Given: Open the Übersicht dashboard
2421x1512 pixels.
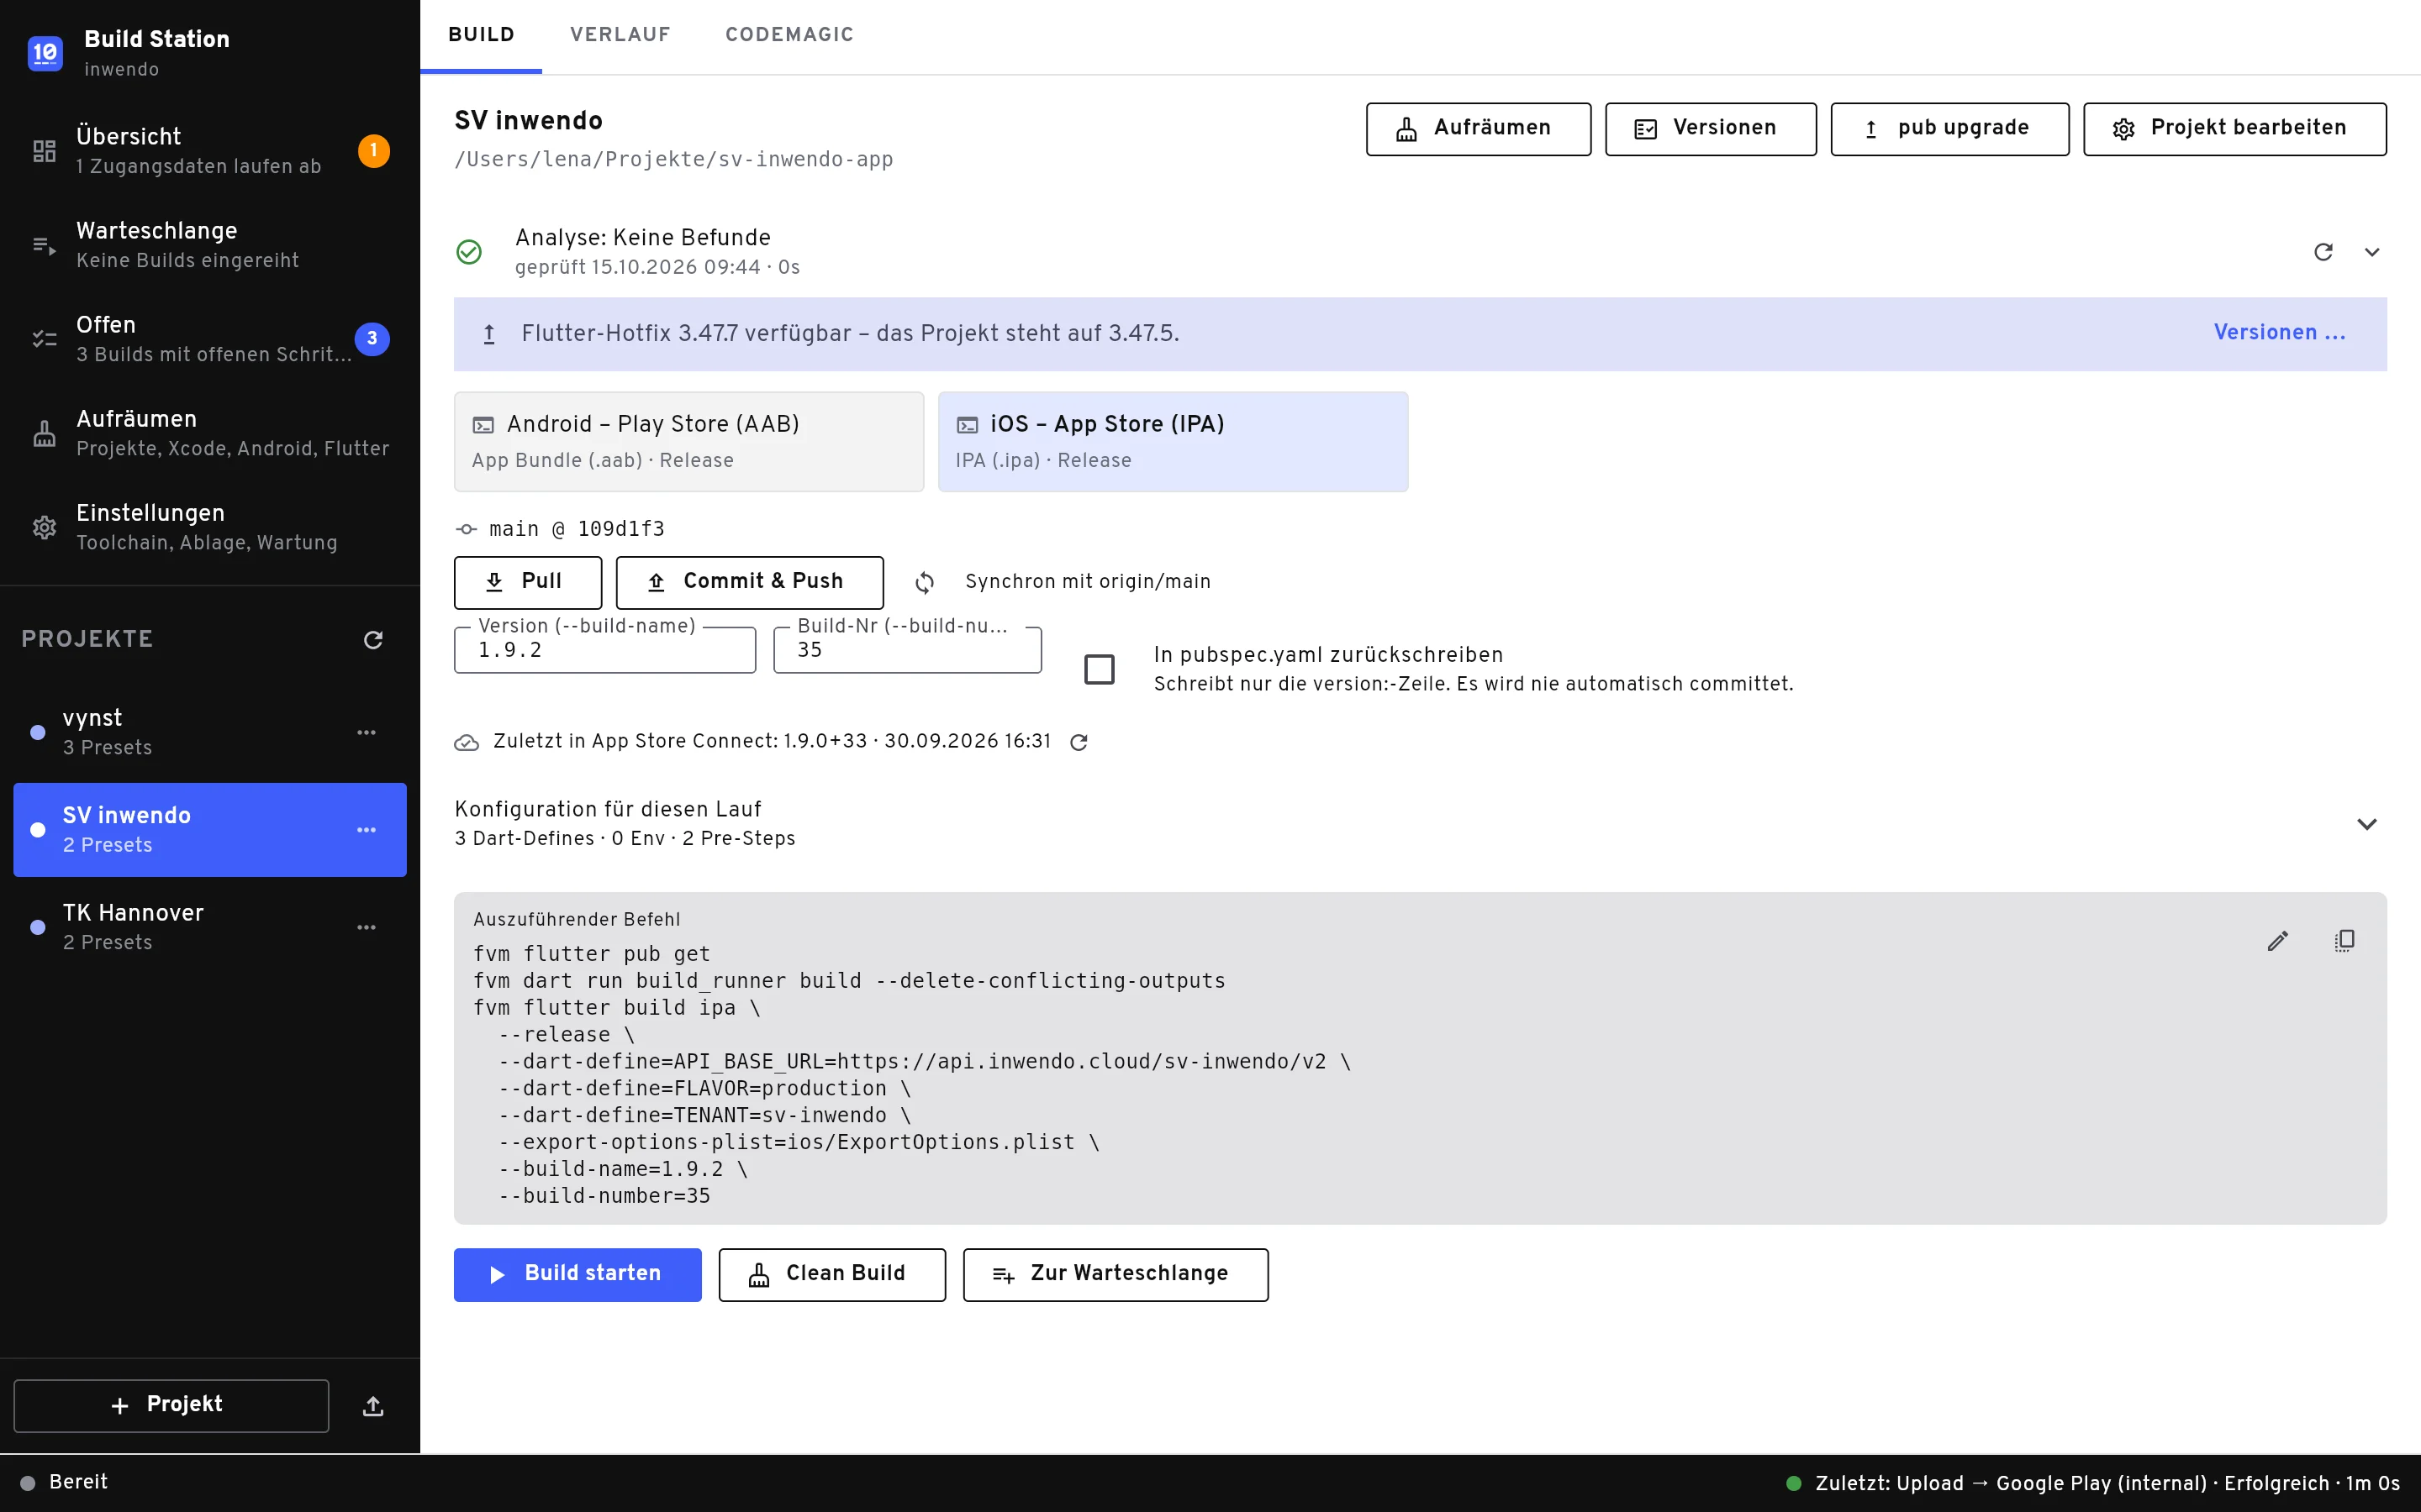Looking at the screenshot, I should pyautogui.click(x=210, y=151).
